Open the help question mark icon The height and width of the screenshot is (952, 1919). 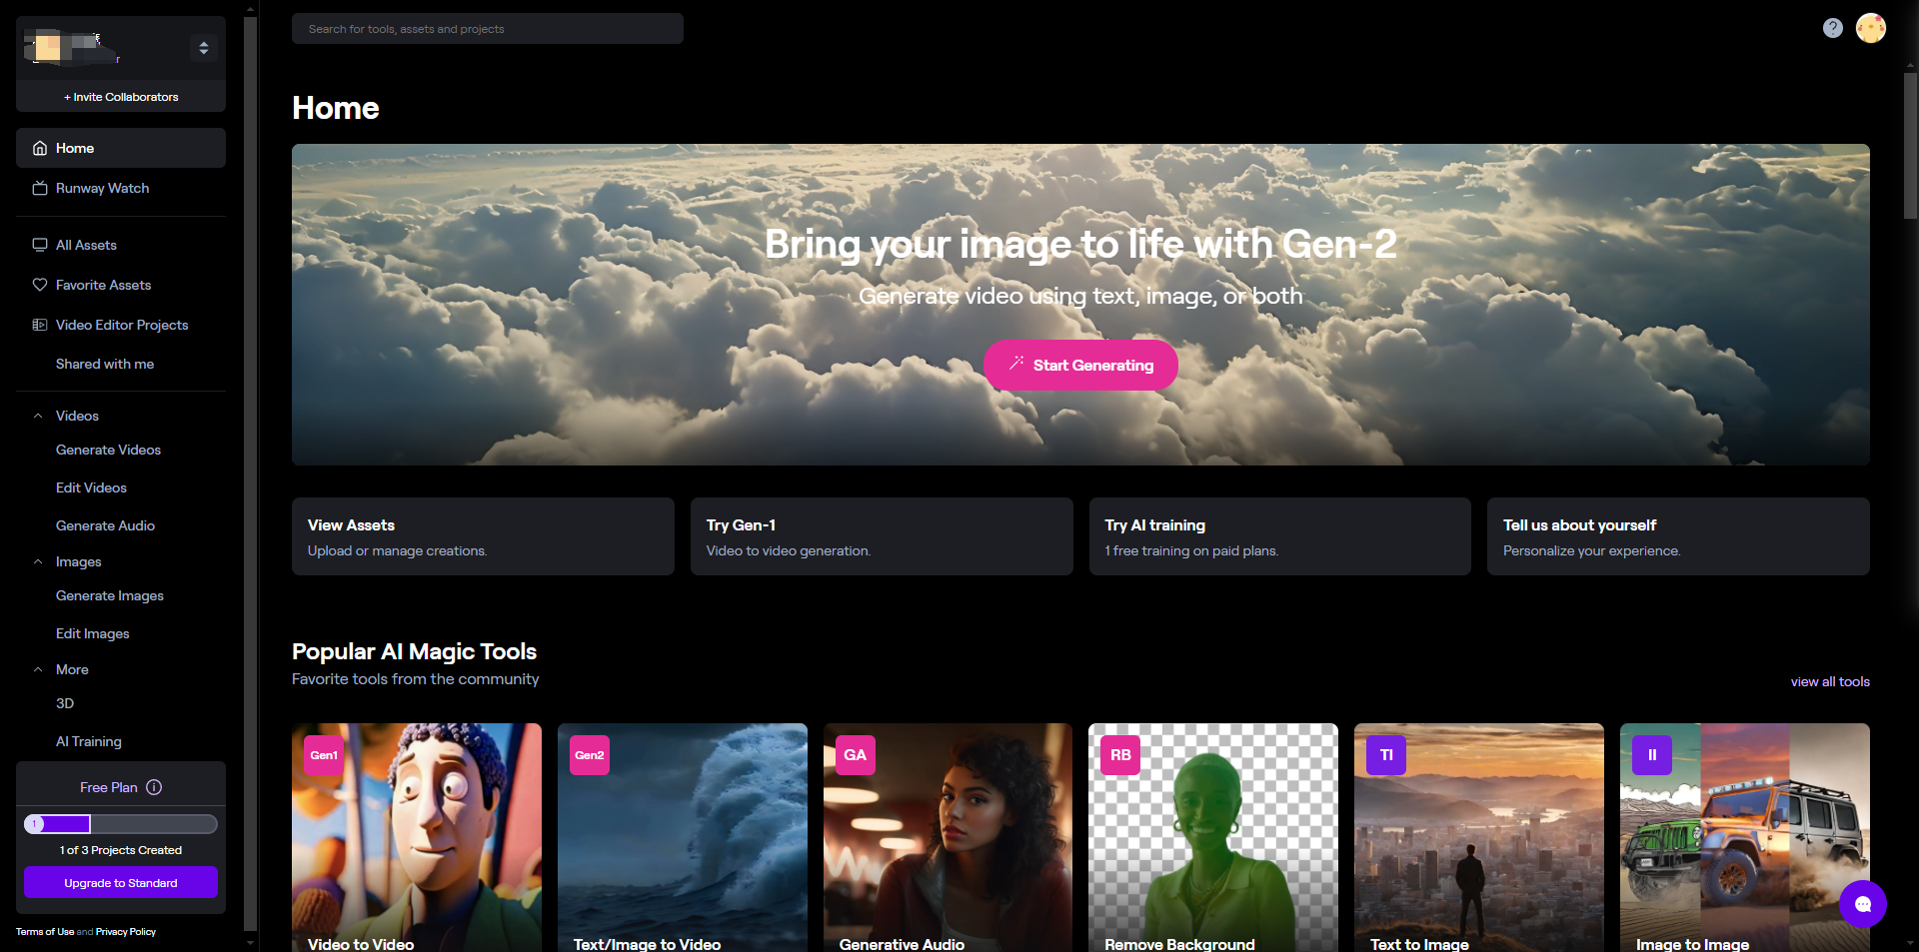click(x=1832, y=28)
